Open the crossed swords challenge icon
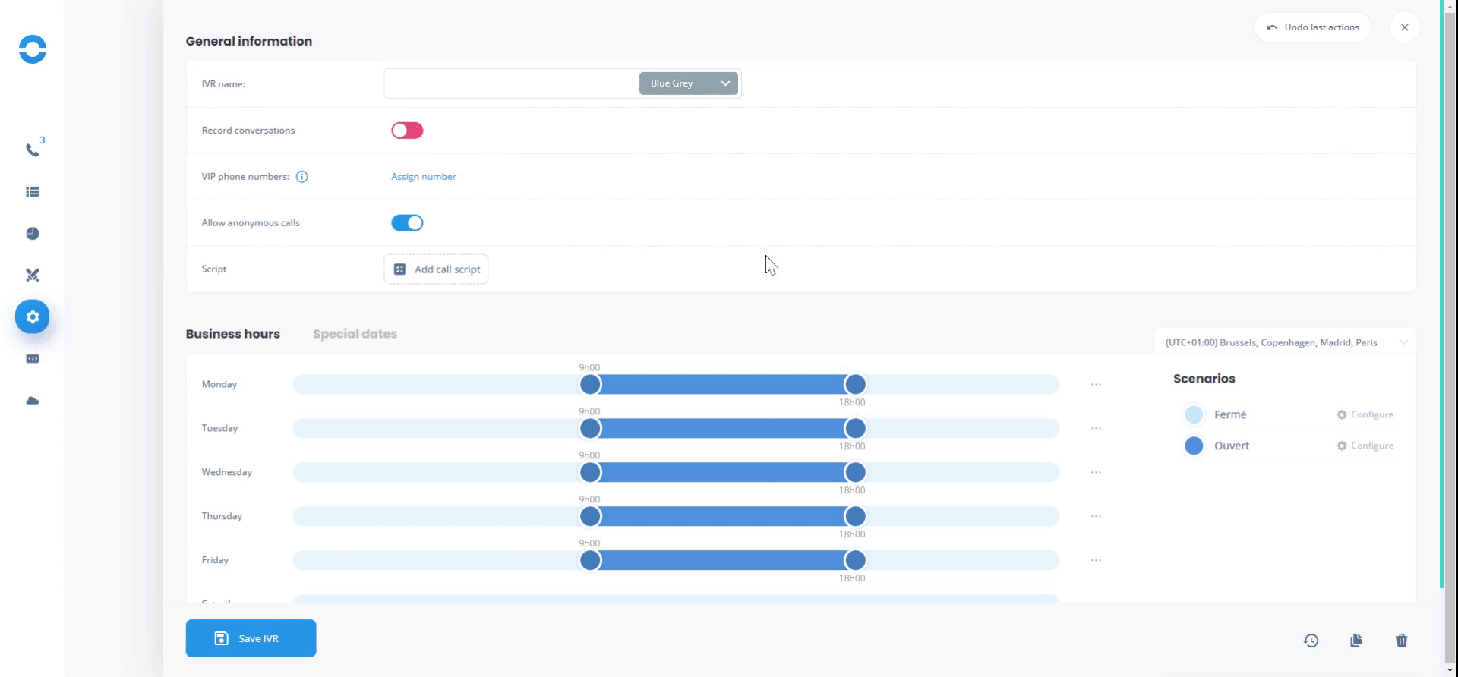This screenshot has width=1458, height=677. point(33,276)
